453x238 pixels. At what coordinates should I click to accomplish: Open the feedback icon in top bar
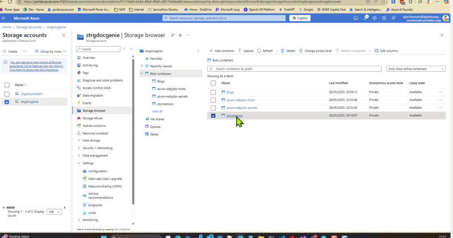(x=393, y=18)
